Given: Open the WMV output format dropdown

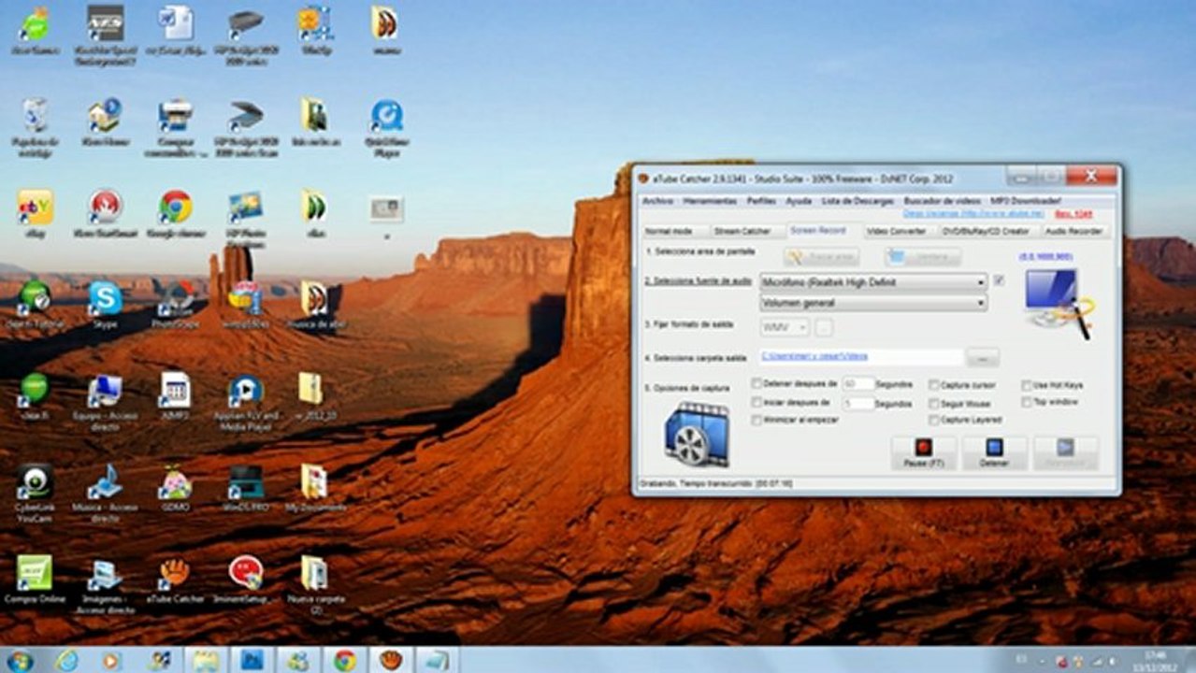Looking at the screenshot, I should point(785,327).
